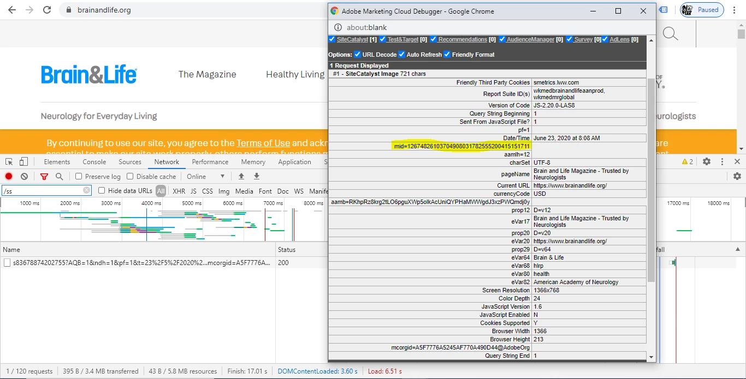Screen dimensions: 746x379
Task: Click the browser forward arrow
Action: point(29,10)
